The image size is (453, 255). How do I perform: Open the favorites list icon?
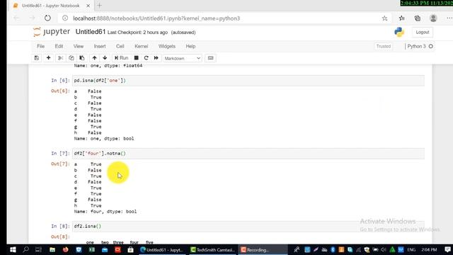pyautogui.click(x=402, y=18)
